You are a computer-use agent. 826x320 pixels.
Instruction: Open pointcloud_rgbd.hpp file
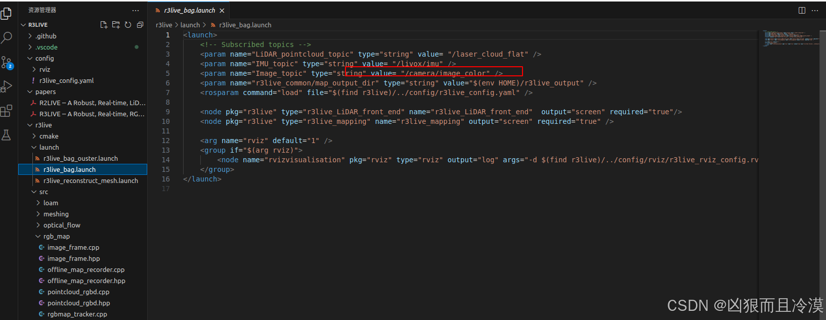(82, 303)
